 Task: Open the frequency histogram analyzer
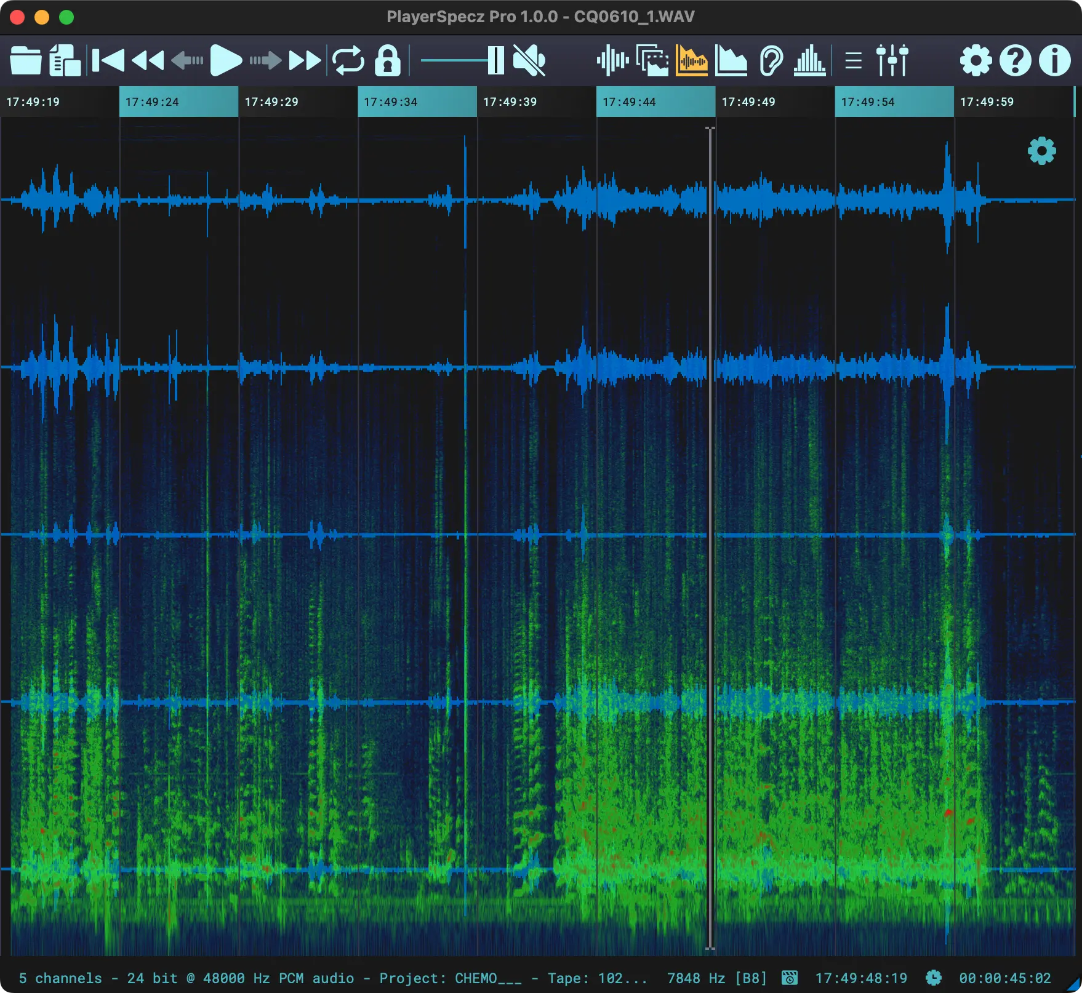pyautogui.click(x=811, y=60)
